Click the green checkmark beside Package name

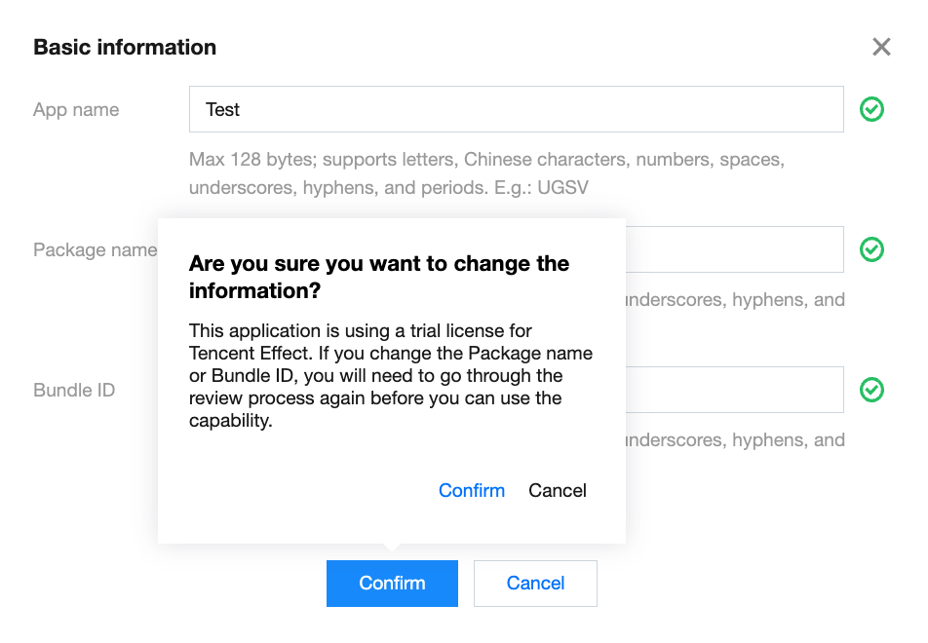pyautogui.click(x=871, y=249)
